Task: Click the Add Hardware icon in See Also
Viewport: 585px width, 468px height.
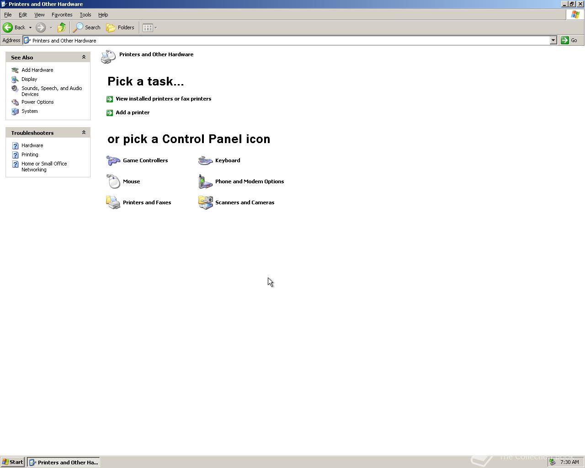Action: (x=15, y=70)
